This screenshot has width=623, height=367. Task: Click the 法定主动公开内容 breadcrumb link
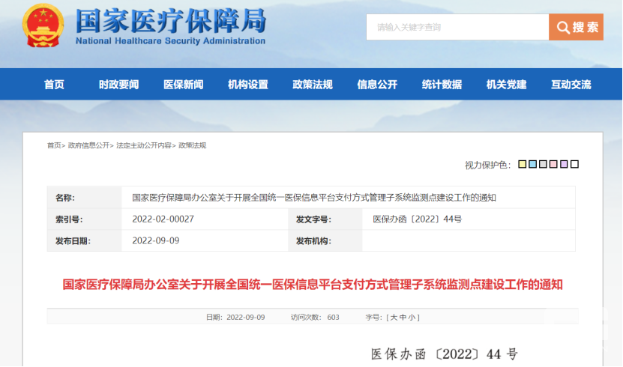coord(143,145)
